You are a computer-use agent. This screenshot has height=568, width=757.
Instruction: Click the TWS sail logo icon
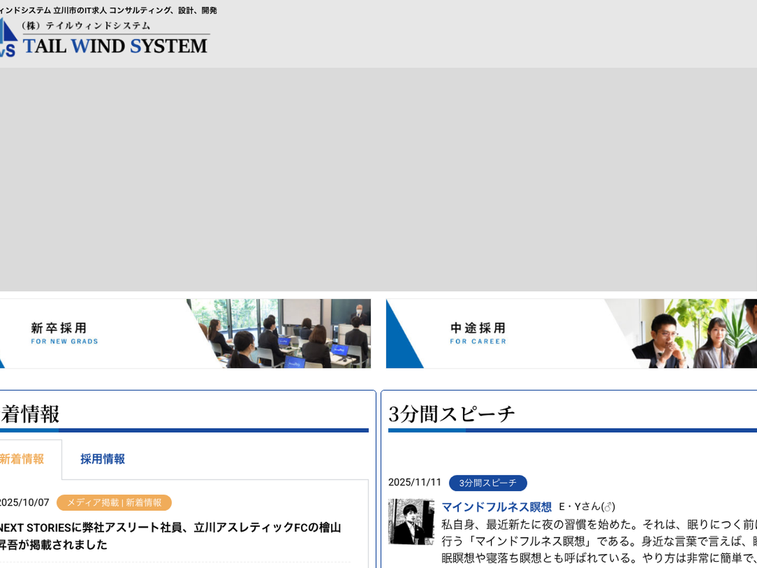click(8, 39)
